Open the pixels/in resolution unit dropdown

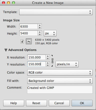point(67,64)
